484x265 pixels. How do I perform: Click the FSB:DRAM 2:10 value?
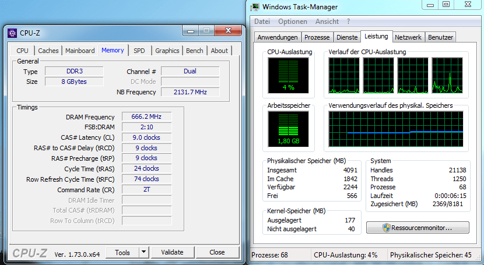[146, 128]
